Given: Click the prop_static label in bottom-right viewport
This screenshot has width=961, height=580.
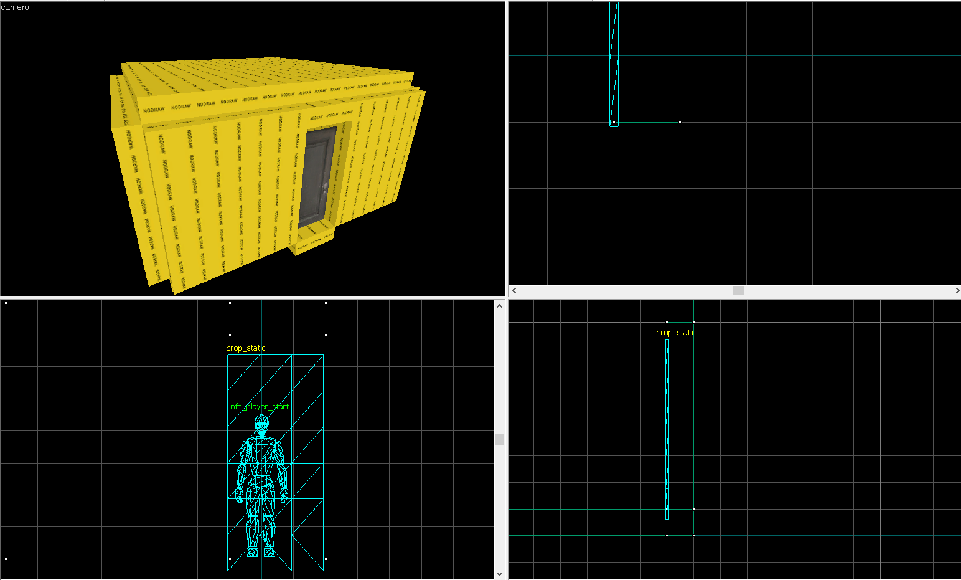Looking at the screenshot, I should (x=676, y=332).
